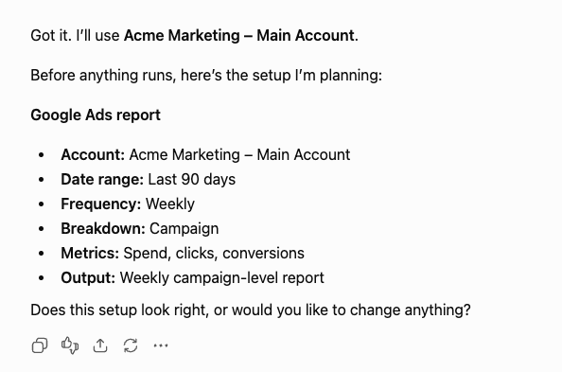Click the 'Spend, clicks, conversions' text

(214, 254)
